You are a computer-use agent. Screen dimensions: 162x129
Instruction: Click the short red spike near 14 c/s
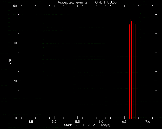[x=131, y=92]
